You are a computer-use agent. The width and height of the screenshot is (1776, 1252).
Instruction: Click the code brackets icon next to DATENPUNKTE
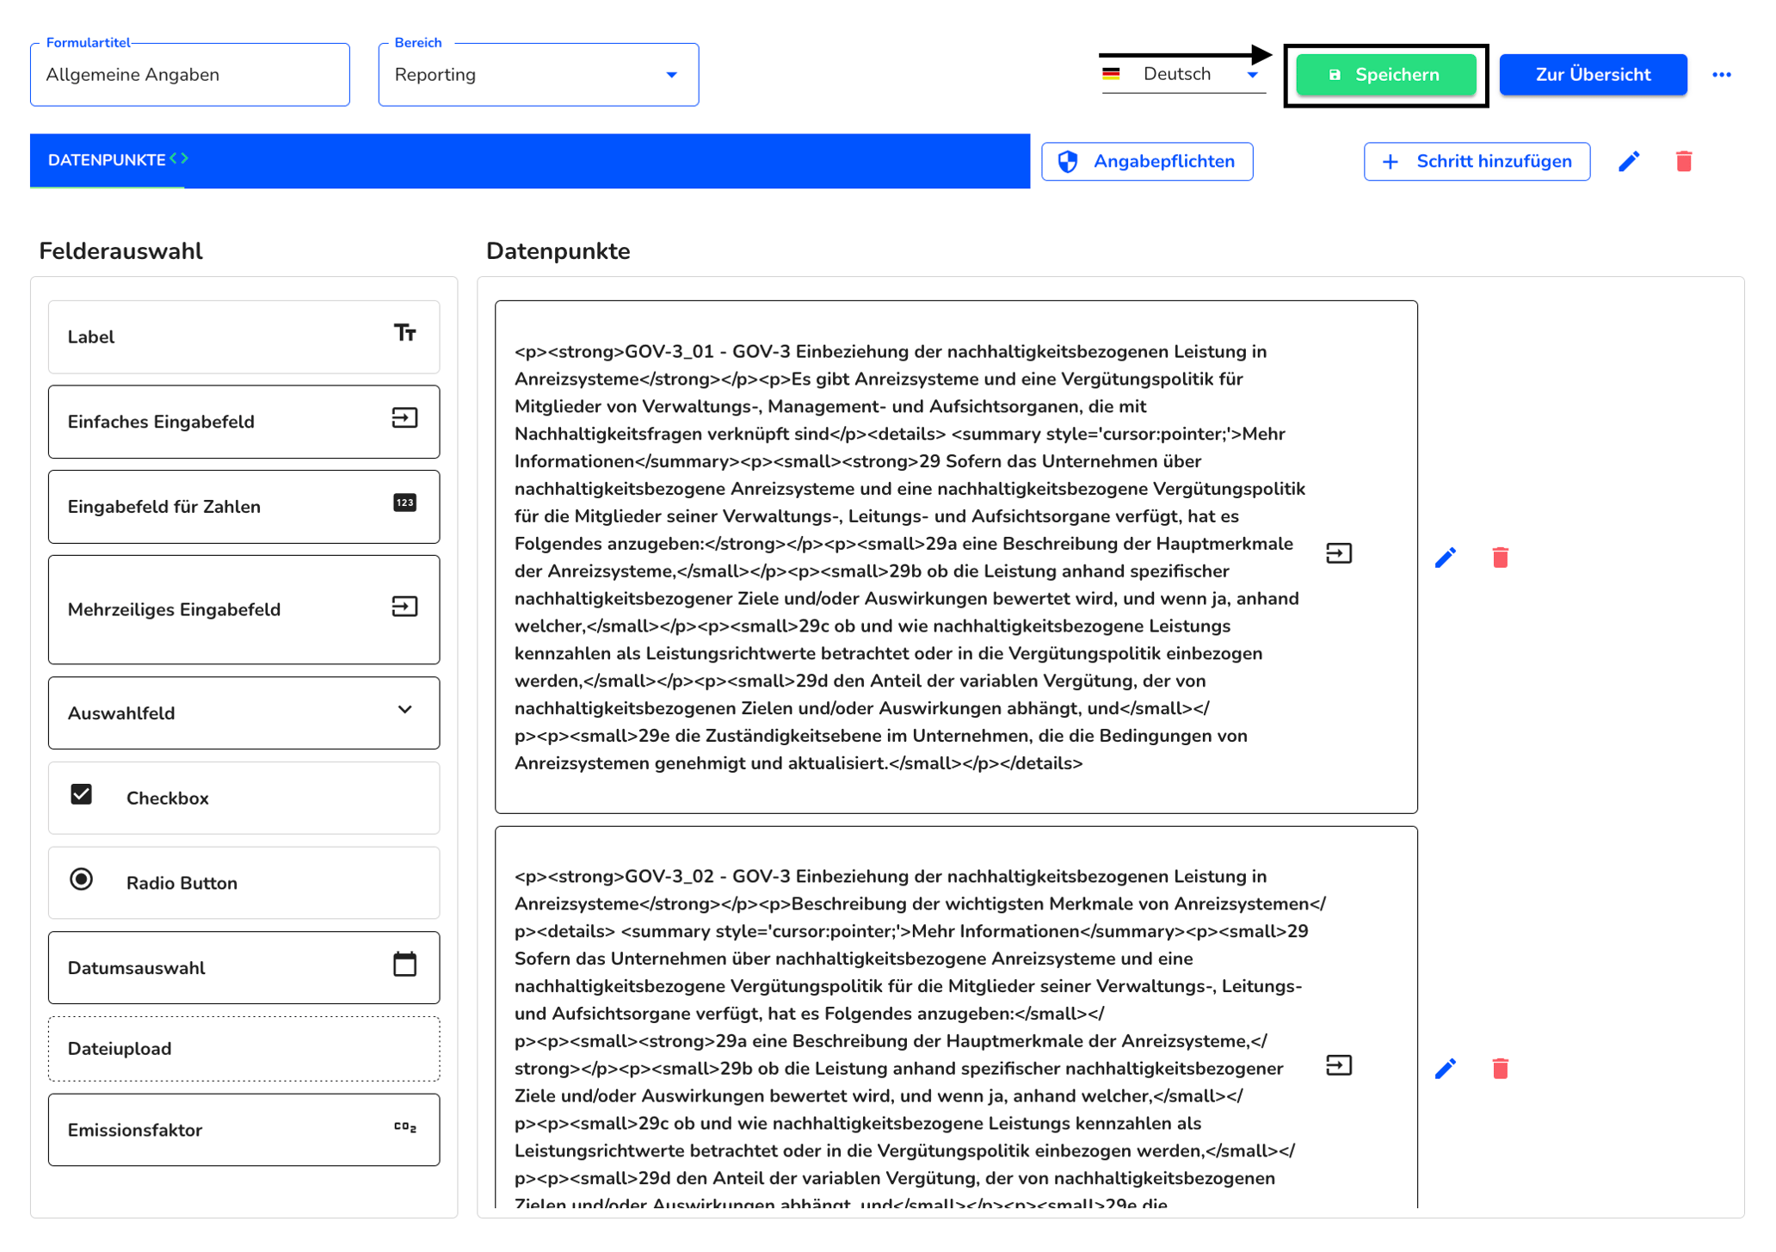179,158
